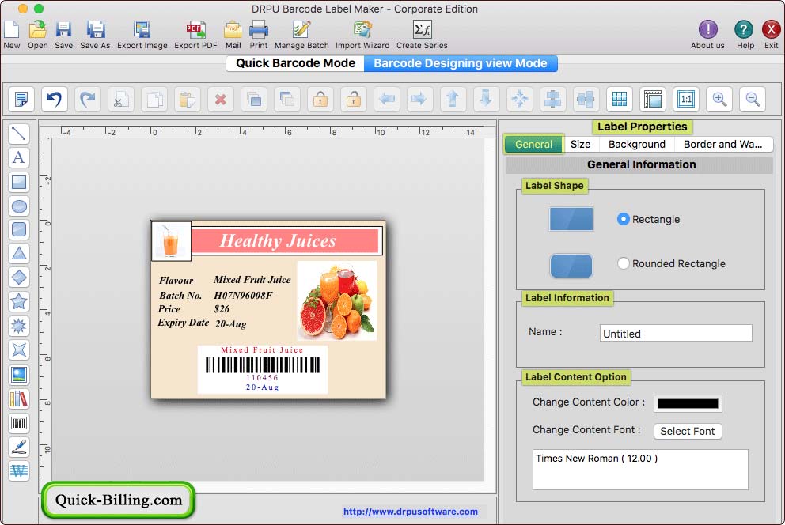Open Create Series tool
The width and height of the screenshot is (785, 525).
click(x=422, y=35)
